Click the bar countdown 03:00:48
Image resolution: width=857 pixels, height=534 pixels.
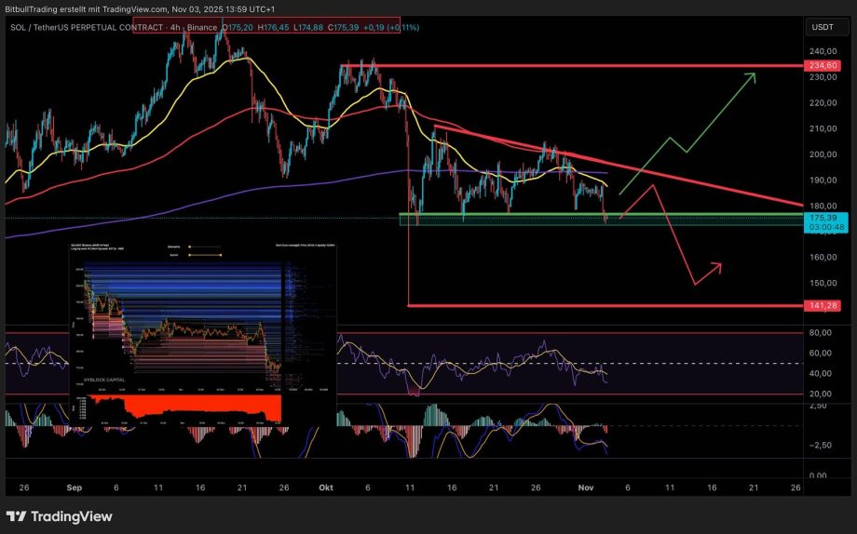coord(826,227)
